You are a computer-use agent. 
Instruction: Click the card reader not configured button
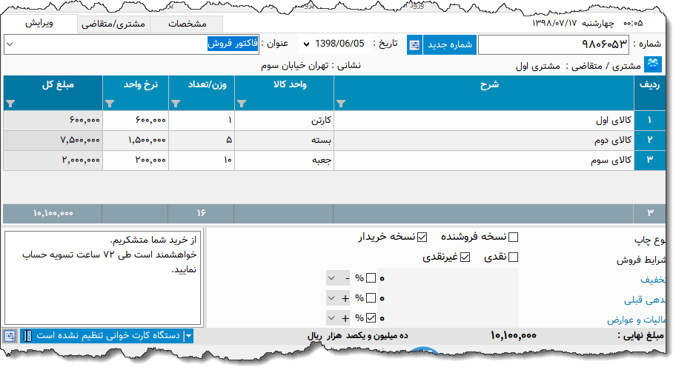pyautogui.click(x=107, y=336)
